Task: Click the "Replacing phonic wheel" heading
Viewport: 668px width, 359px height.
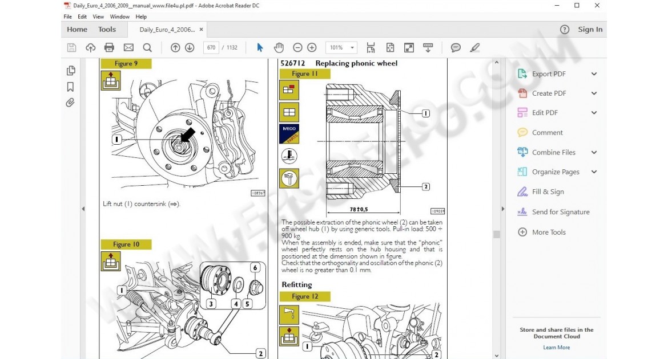Action: (356, 63)
